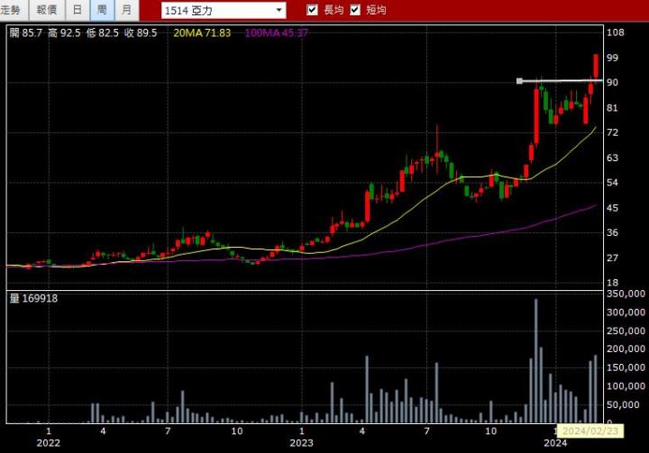The height and width of the screenshot is (453, 649).
Task: Click the latest red candlestick near 99
Action: (x=596, y=67)
